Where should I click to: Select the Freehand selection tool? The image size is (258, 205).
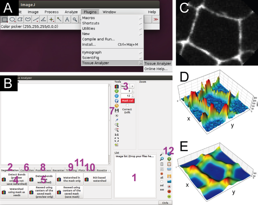[x=28, y=19]
